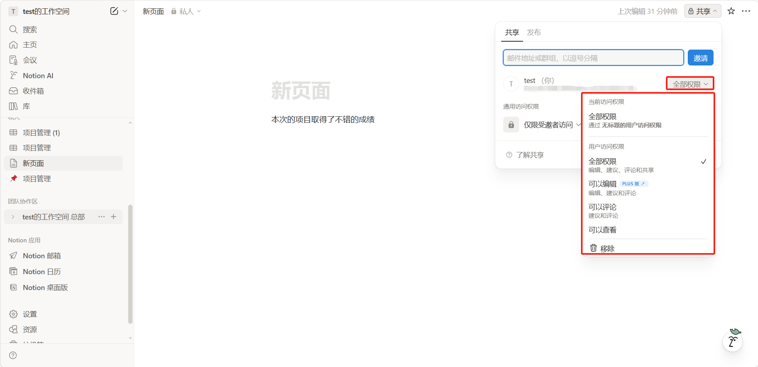Viewport: 758px width, 367px height.
Task: Open Notion AI in sidebar
Action: click(38, 75)
